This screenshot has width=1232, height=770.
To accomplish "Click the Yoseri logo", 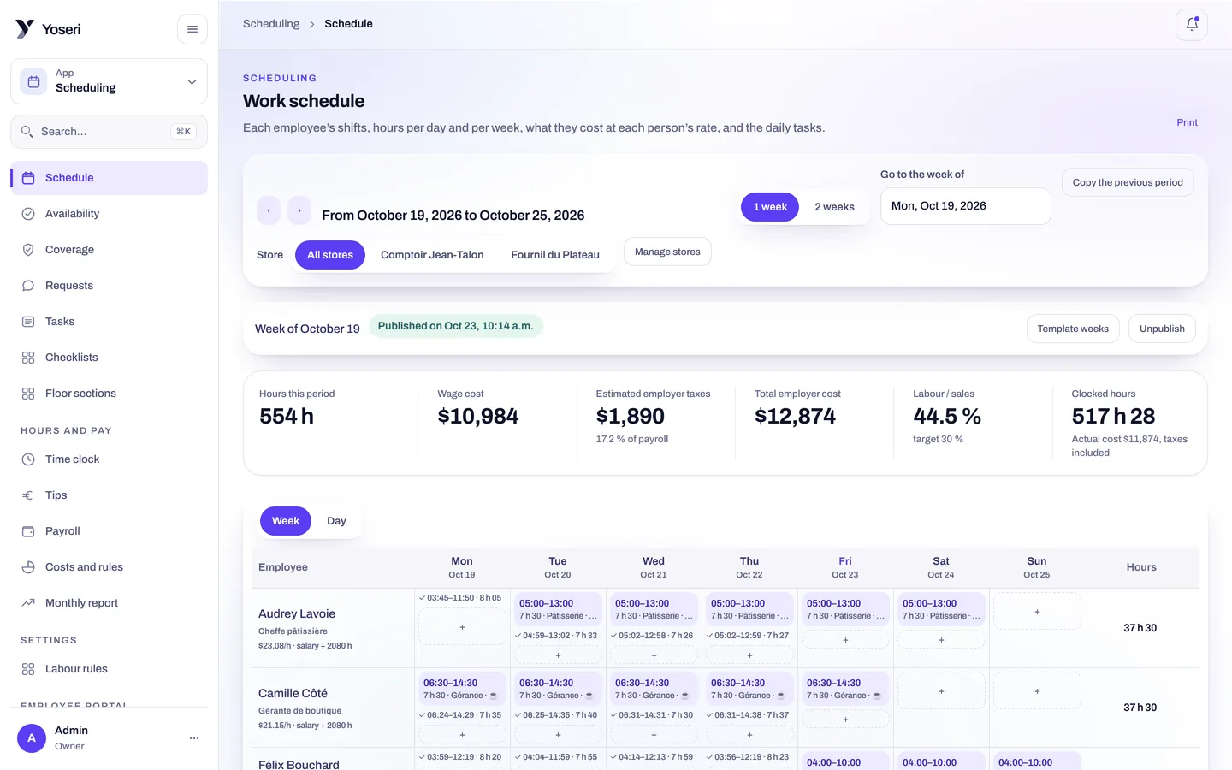I will (x=48, y=29).
